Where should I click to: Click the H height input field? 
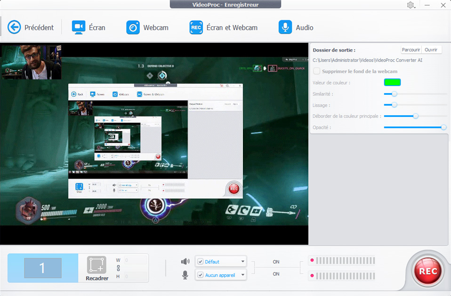136,276
